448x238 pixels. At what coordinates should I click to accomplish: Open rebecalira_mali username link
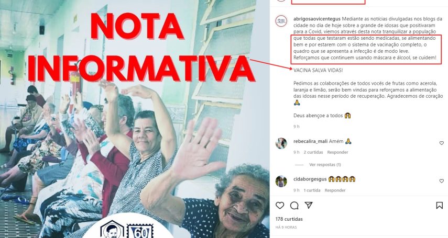tap(310, 141)
